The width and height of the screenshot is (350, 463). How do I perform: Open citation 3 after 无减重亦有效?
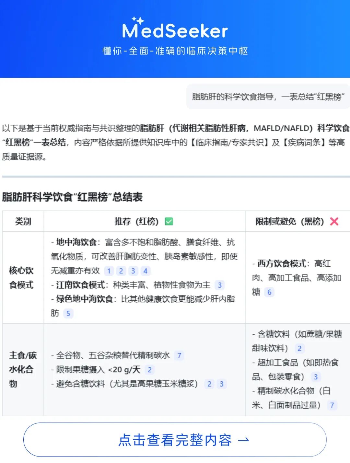[133, 271]
